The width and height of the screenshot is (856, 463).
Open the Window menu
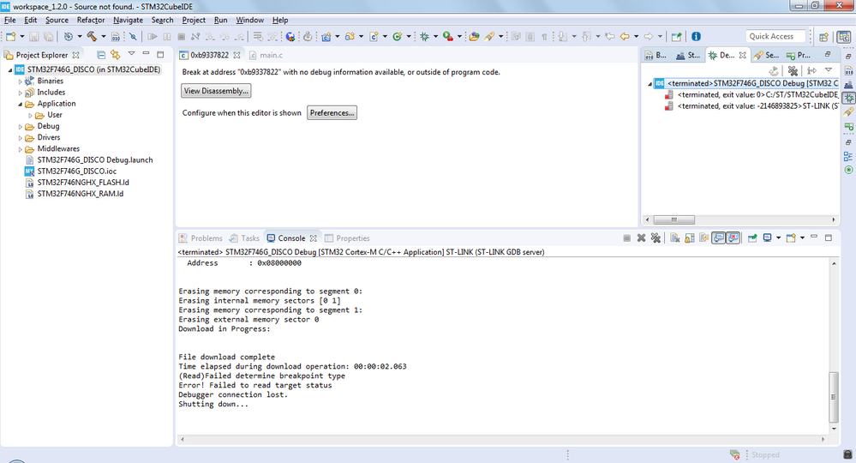[x=249, y=21]
